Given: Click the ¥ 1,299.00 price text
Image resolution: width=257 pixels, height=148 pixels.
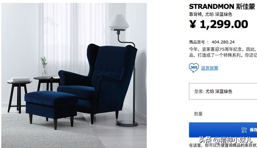Looking at the screenshot, I should [219, 24].
